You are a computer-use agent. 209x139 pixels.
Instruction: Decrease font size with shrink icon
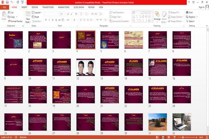[x=71, y=14]
